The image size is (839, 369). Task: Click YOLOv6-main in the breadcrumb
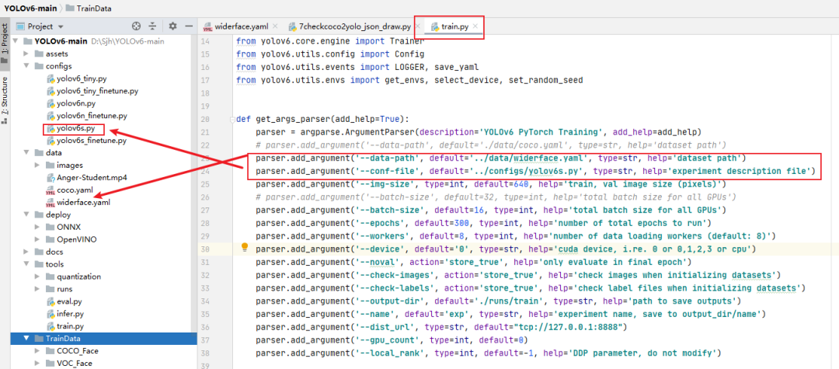pos(31,8)
